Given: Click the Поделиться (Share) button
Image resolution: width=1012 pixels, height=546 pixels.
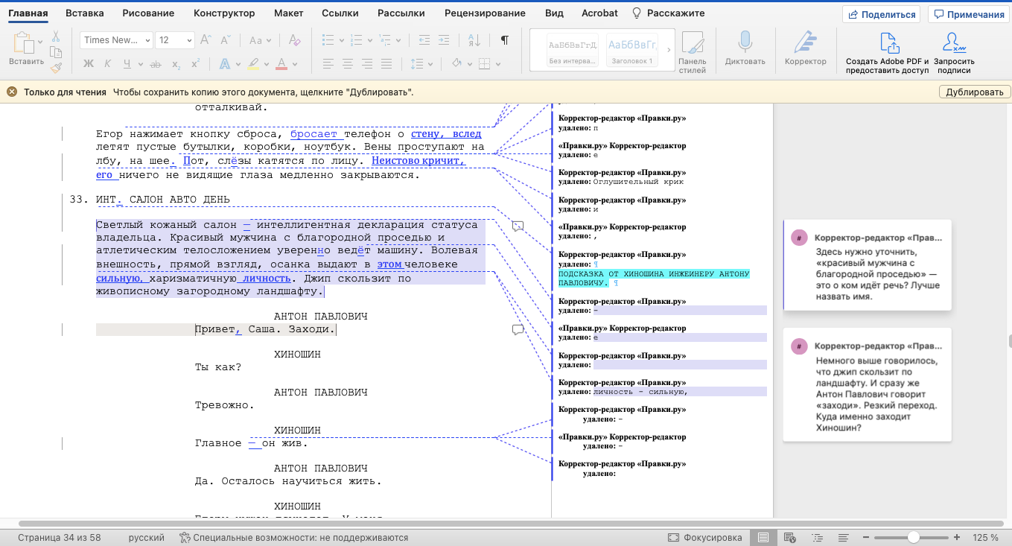Looking at the screenshot, I should pyautogui.click(x=881, y=14).
